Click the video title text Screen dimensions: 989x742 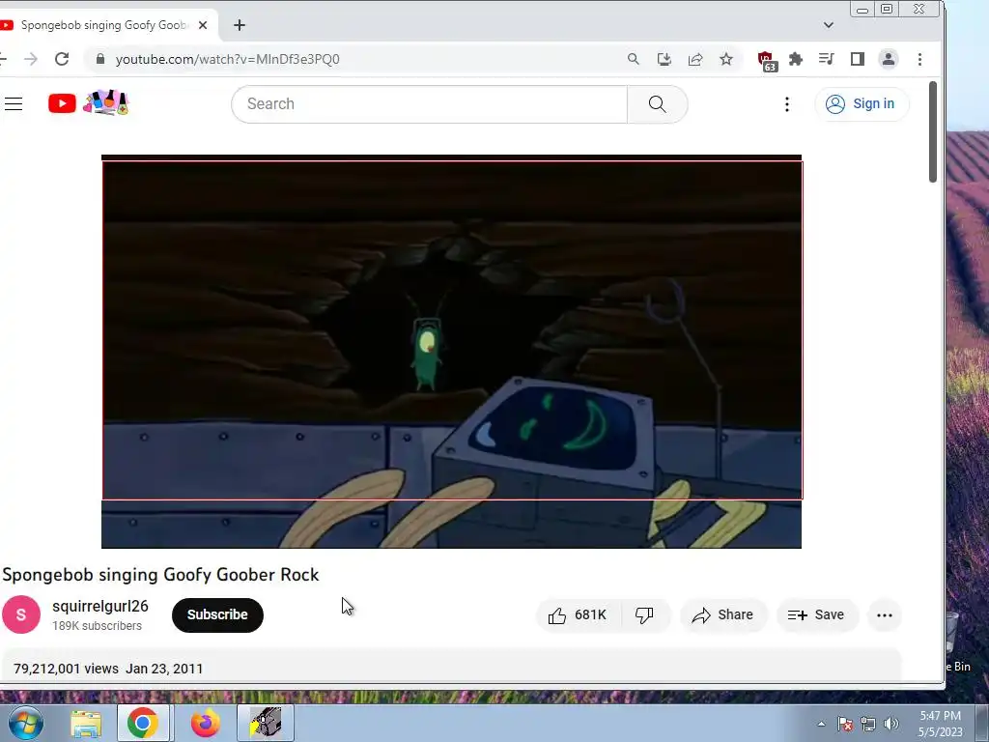pos(161,575)
